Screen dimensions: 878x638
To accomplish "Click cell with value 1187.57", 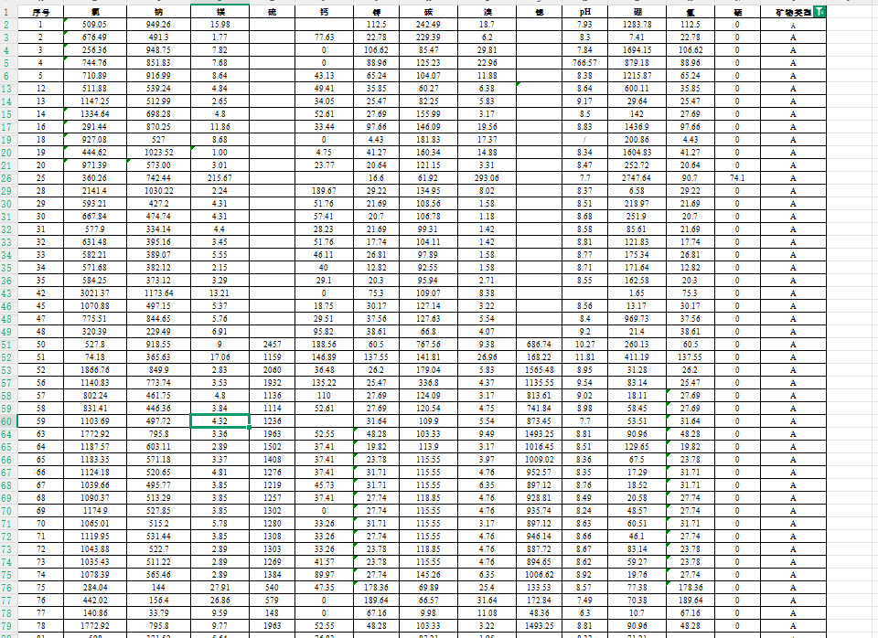I will click(x=94, y=447).
